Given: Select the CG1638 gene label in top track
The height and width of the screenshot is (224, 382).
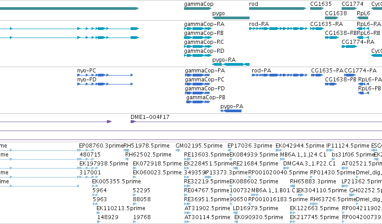Looking at the screenshot, I should click(336, 13).
